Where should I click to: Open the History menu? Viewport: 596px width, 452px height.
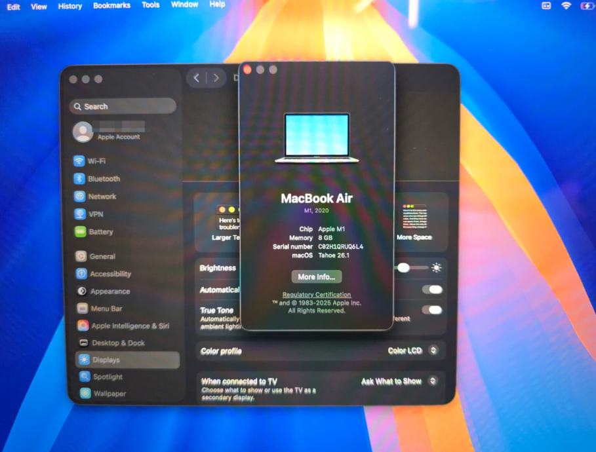click(x=70, y=6)
